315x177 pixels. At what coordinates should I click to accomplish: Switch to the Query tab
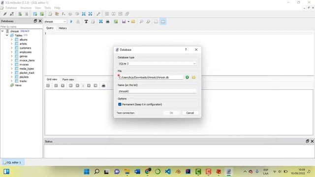pos(50,28)
